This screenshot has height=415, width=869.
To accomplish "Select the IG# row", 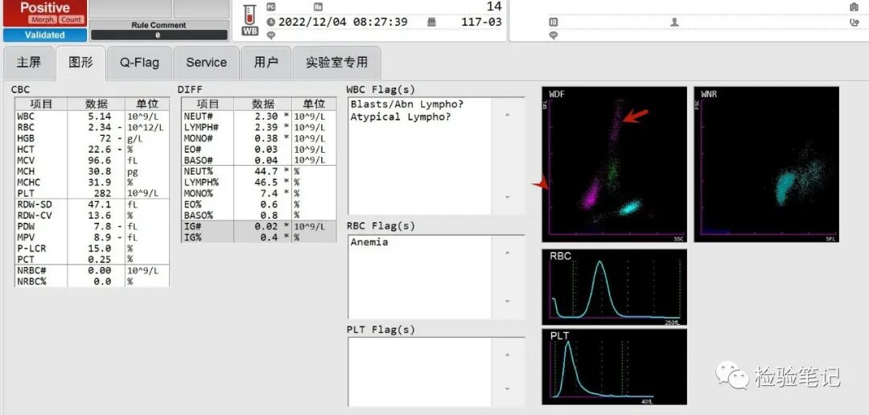I will click(x=258, y=226).
